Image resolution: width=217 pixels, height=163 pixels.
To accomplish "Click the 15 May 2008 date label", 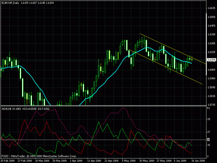I will [x=147, y=161].
